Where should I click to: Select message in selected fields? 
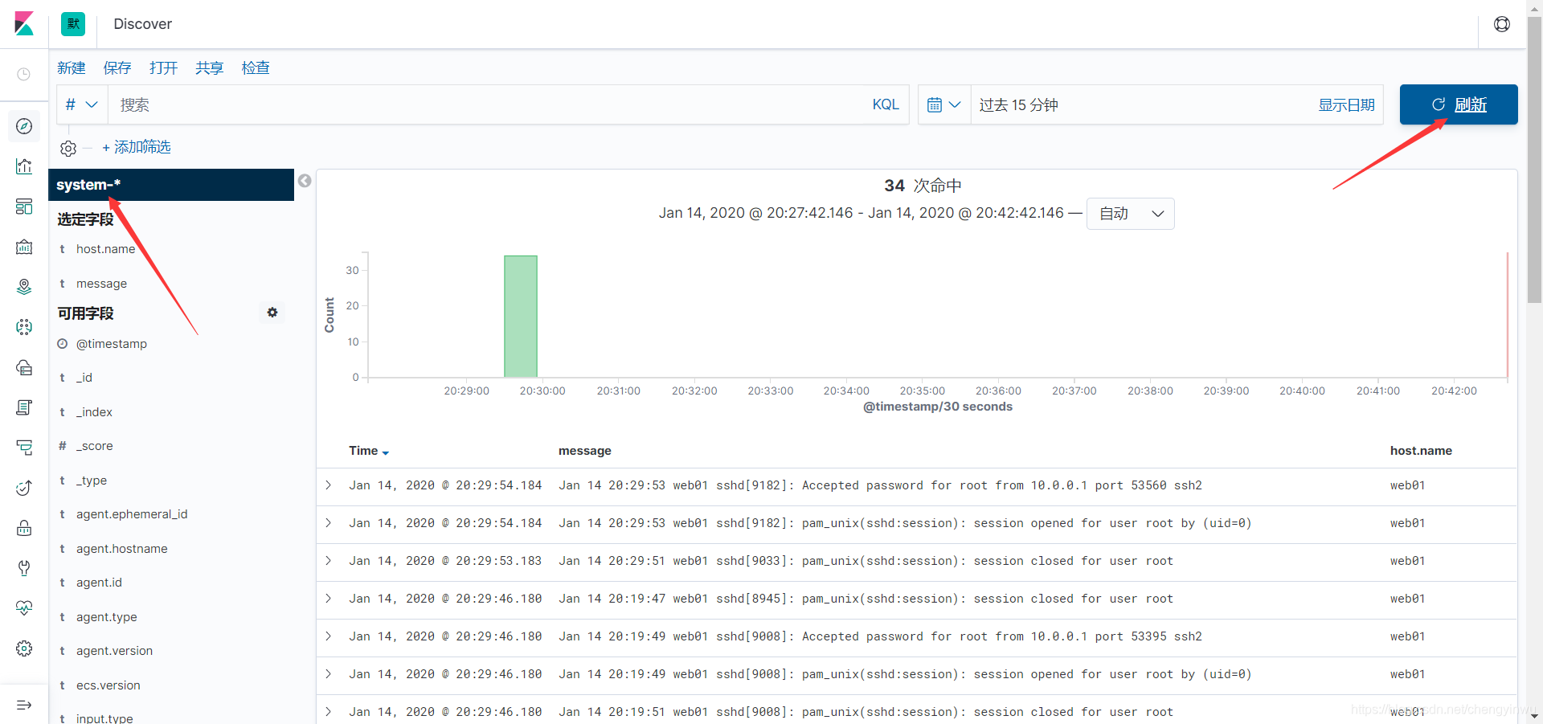click(x=101, y=284)
